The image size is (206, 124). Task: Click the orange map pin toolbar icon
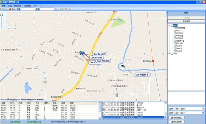pos(66,9)
